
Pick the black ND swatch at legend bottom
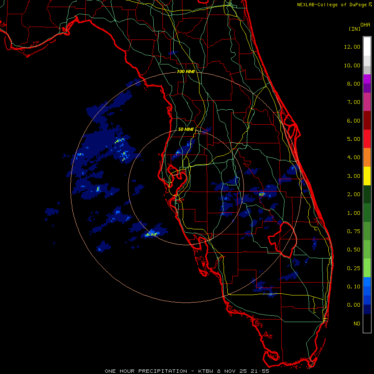[367, 323]
